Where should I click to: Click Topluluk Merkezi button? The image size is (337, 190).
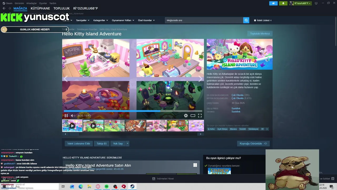[x=260, y=34]
